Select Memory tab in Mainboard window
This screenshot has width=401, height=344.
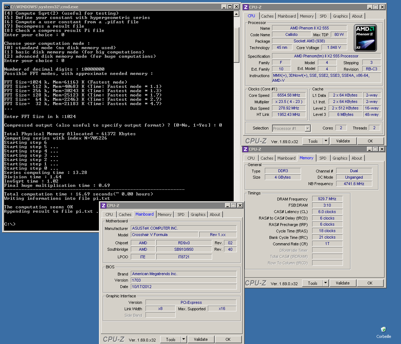pyautogui.click(x=164, y=215)
